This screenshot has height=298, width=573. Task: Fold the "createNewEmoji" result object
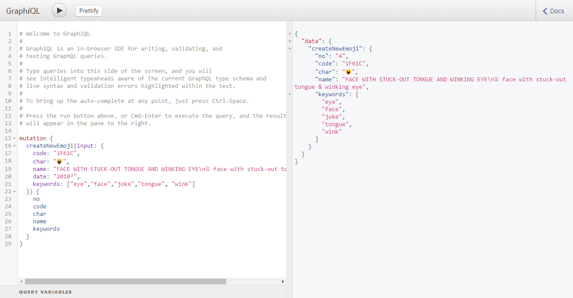290,49
